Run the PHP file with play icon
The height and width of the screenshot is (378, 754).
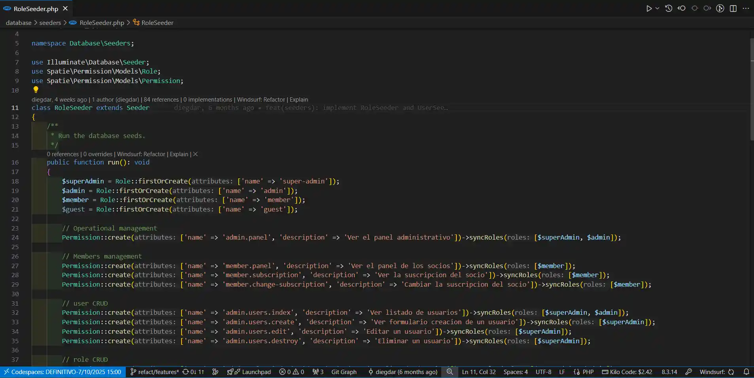coord(649,8)
